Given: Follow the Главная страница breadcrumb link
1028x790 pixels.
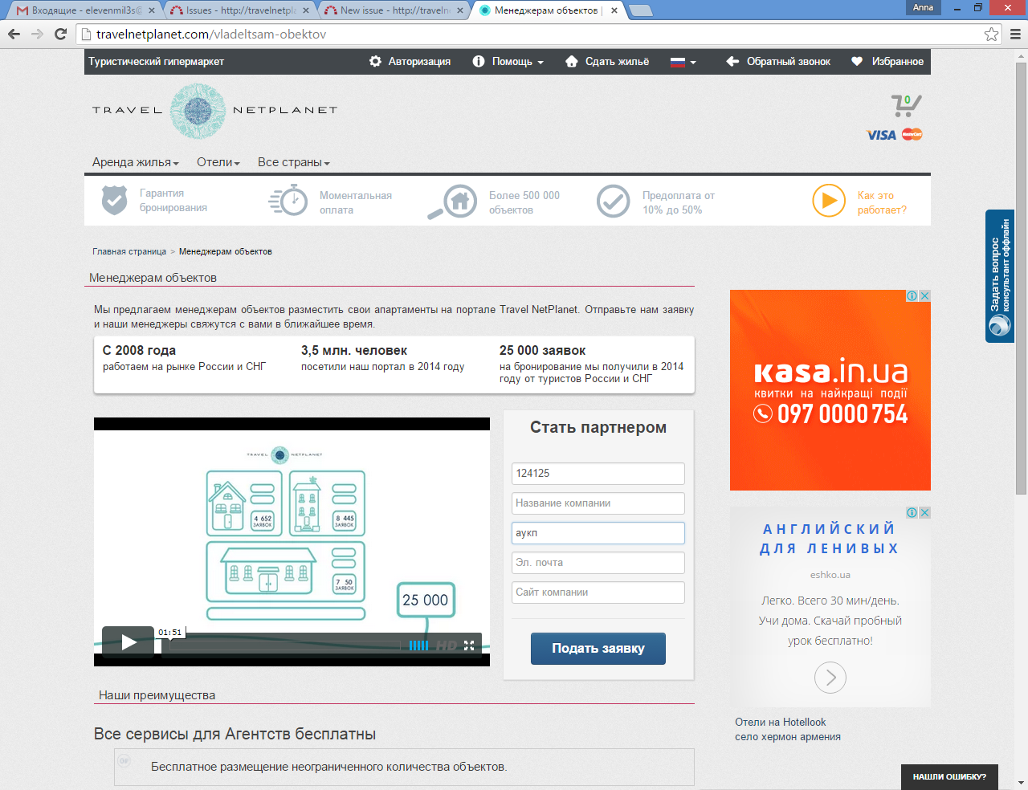Looking at the screenshot, I should tap(129, 251).
